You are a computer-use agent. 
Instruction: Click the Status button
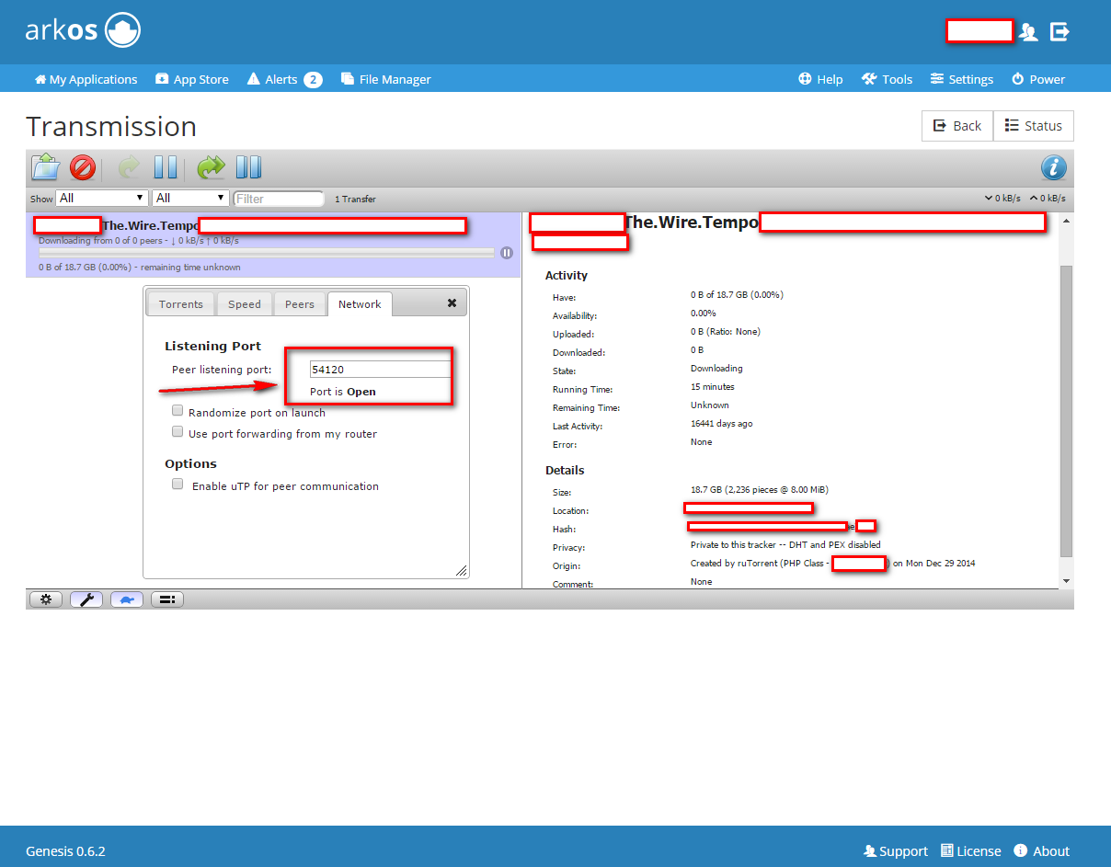click(x=1034, y=126)
